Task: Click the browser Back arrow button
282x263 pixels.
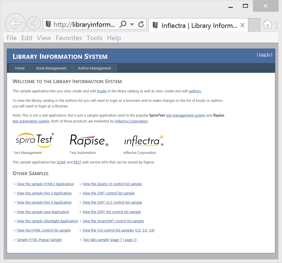Action: click(15, 24)
